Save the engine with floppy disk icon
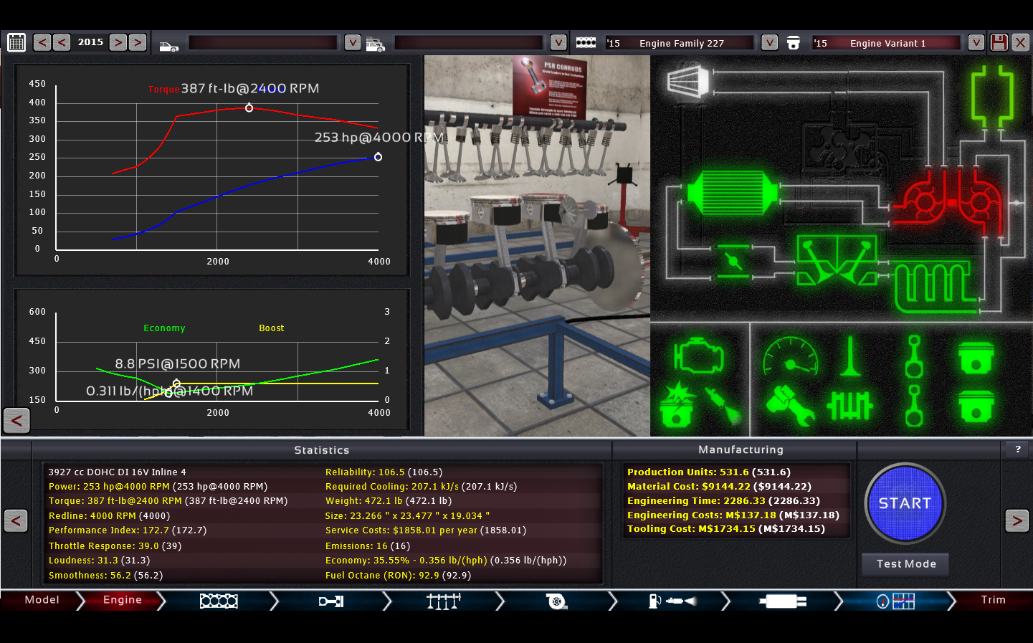The width and height of the screenshot is (1033, 643). tap(999, 43)
